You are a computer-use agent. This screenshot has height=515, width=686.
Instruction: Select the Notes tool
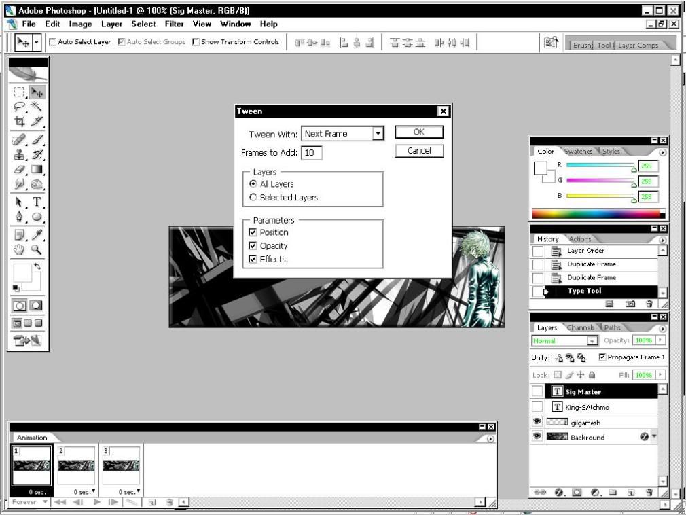(19, 235)
